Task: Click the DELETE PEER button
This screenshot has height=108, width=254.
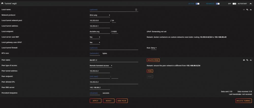Action: 153,60
